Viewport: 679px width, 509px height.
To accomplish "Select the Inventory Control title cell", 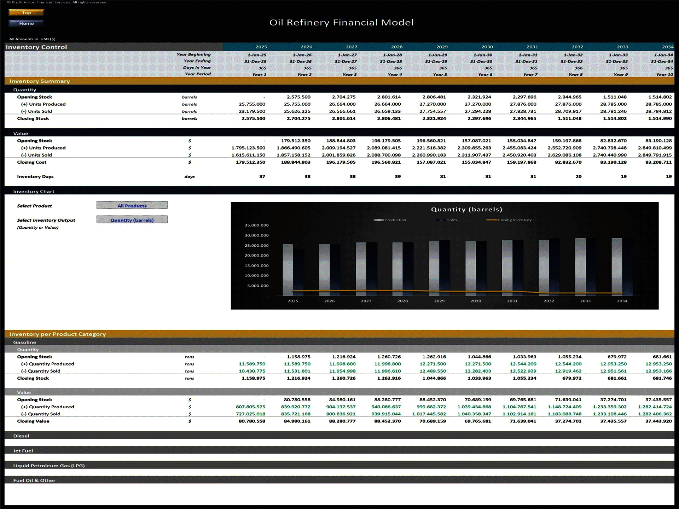I will coord(36,47).
